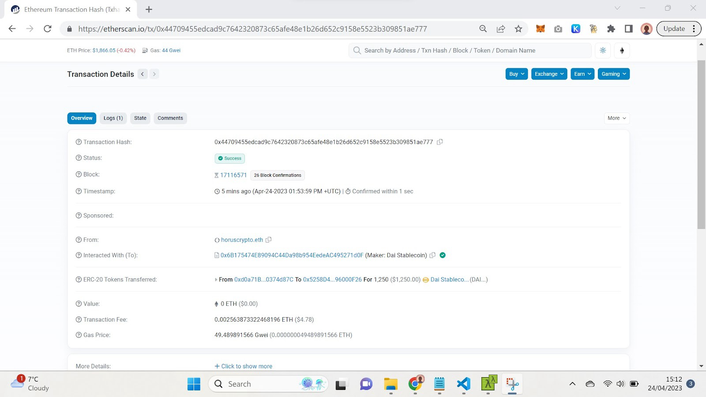Go to the next transaction arrow
706x397 pixels.
[154, 74]
